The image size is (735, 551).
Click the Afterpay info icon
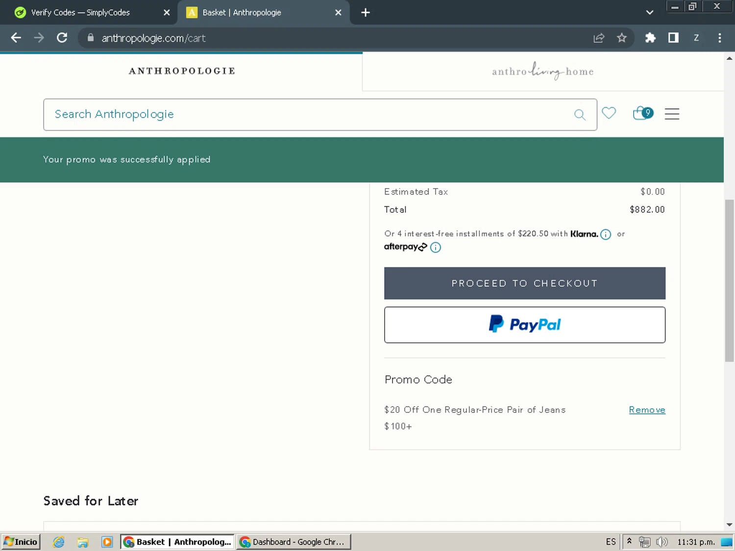(x=436, y=247)
